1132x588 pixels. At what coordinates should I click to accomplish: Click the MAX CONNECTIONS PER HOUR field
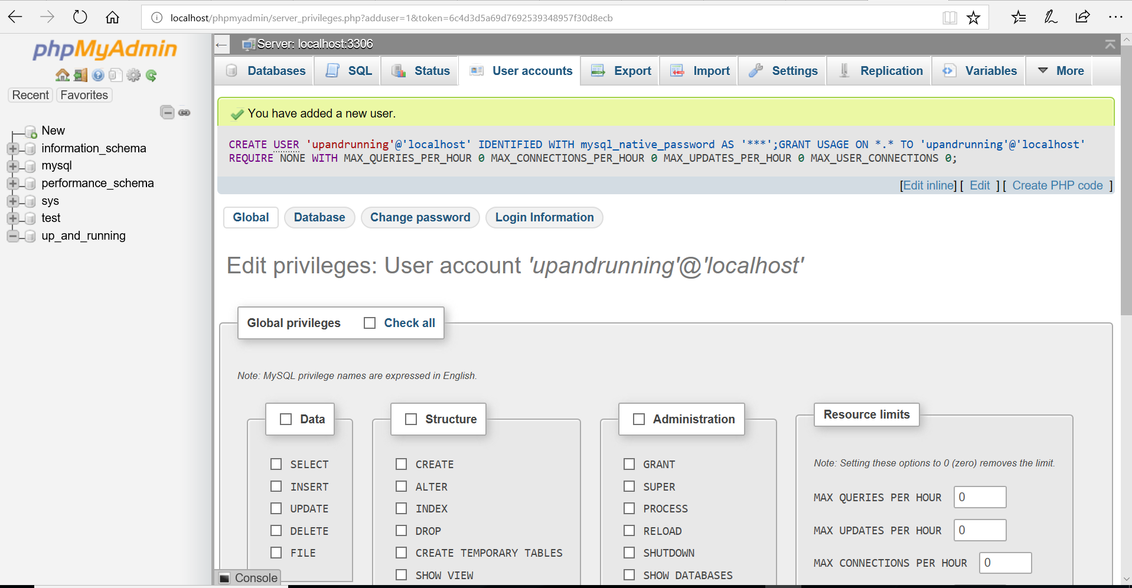1005,563
